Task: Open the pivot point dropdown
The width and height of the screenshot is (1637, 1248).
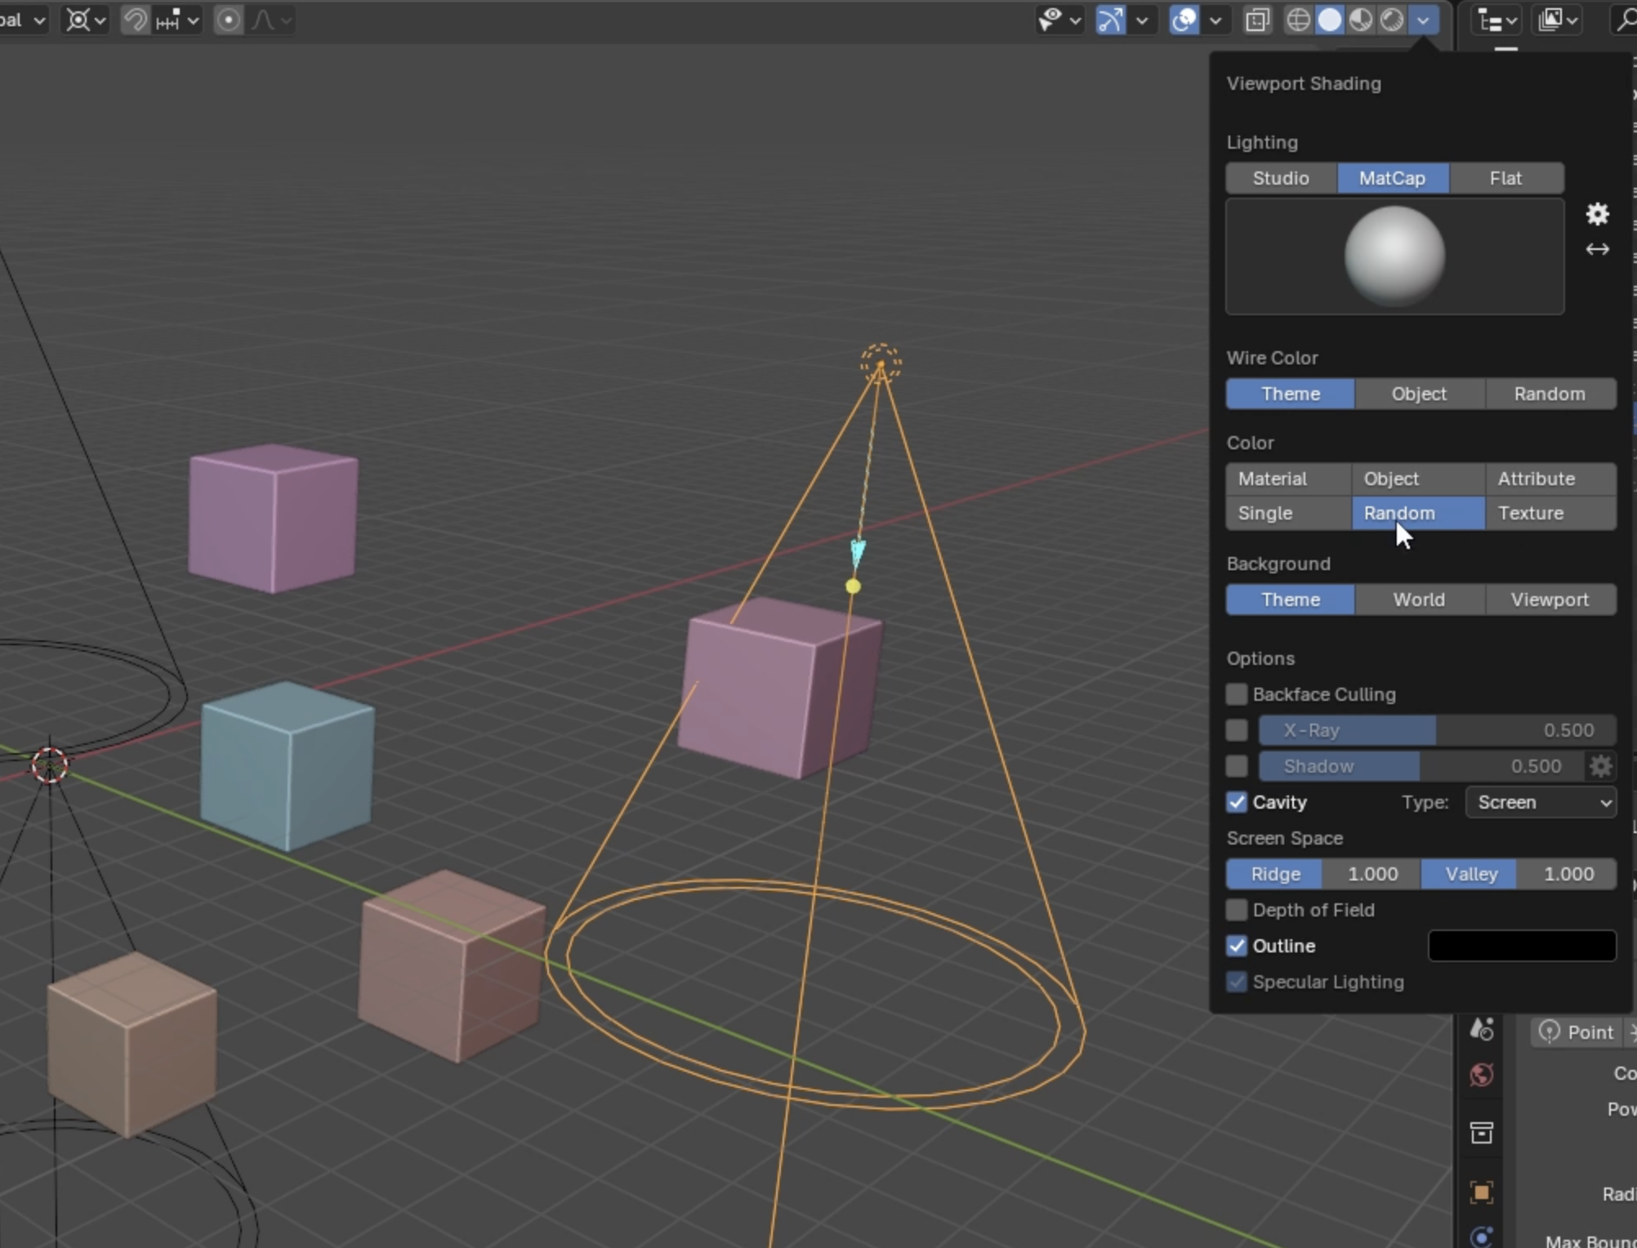Action: coord(86,20)
